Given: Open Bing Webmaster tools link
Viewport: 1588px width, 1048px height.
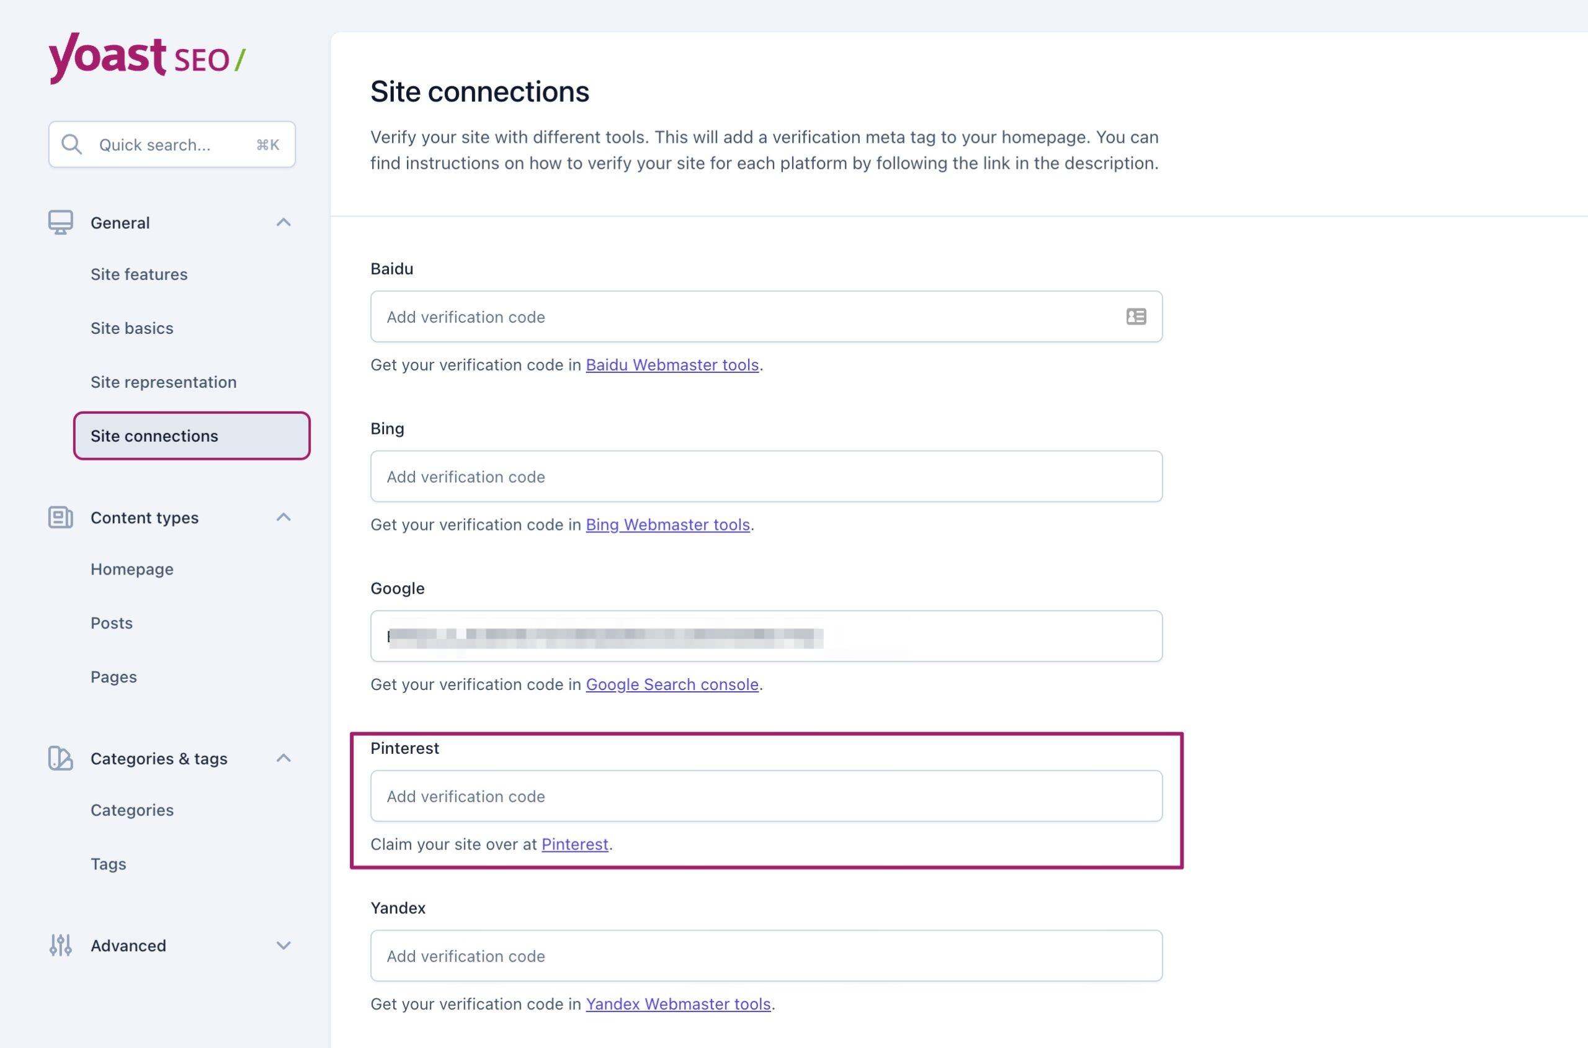Looking at the screenshot, I should [667, 525].
